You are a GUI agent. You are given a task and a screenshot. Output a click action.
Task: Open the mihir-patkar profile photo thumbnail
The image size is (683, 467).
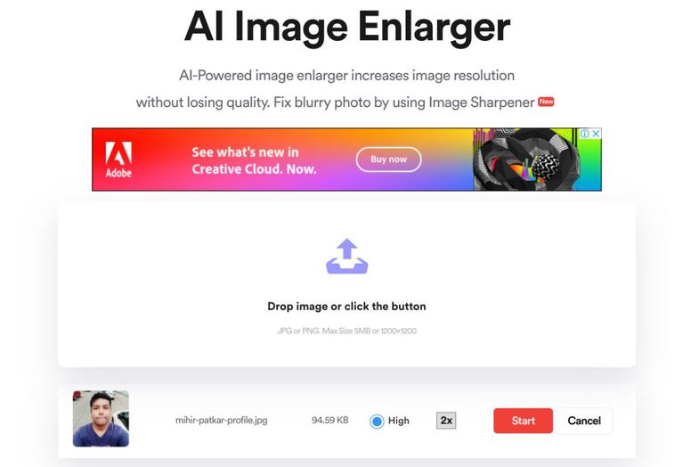(x=101, y=419)
